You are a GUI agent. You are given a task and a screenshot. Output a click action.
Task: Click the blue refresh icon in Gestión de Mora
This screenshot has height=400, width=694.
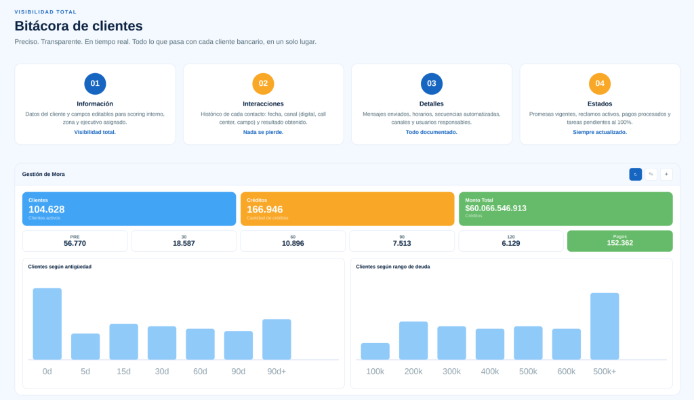[635, 174]
